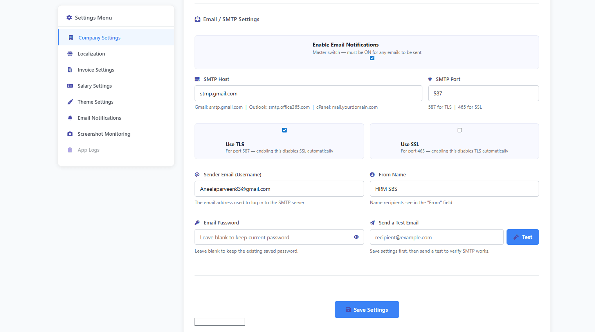Focus the SMTP Port input field
The height and width of the screenshot is (332, 595).
[483, 93]
